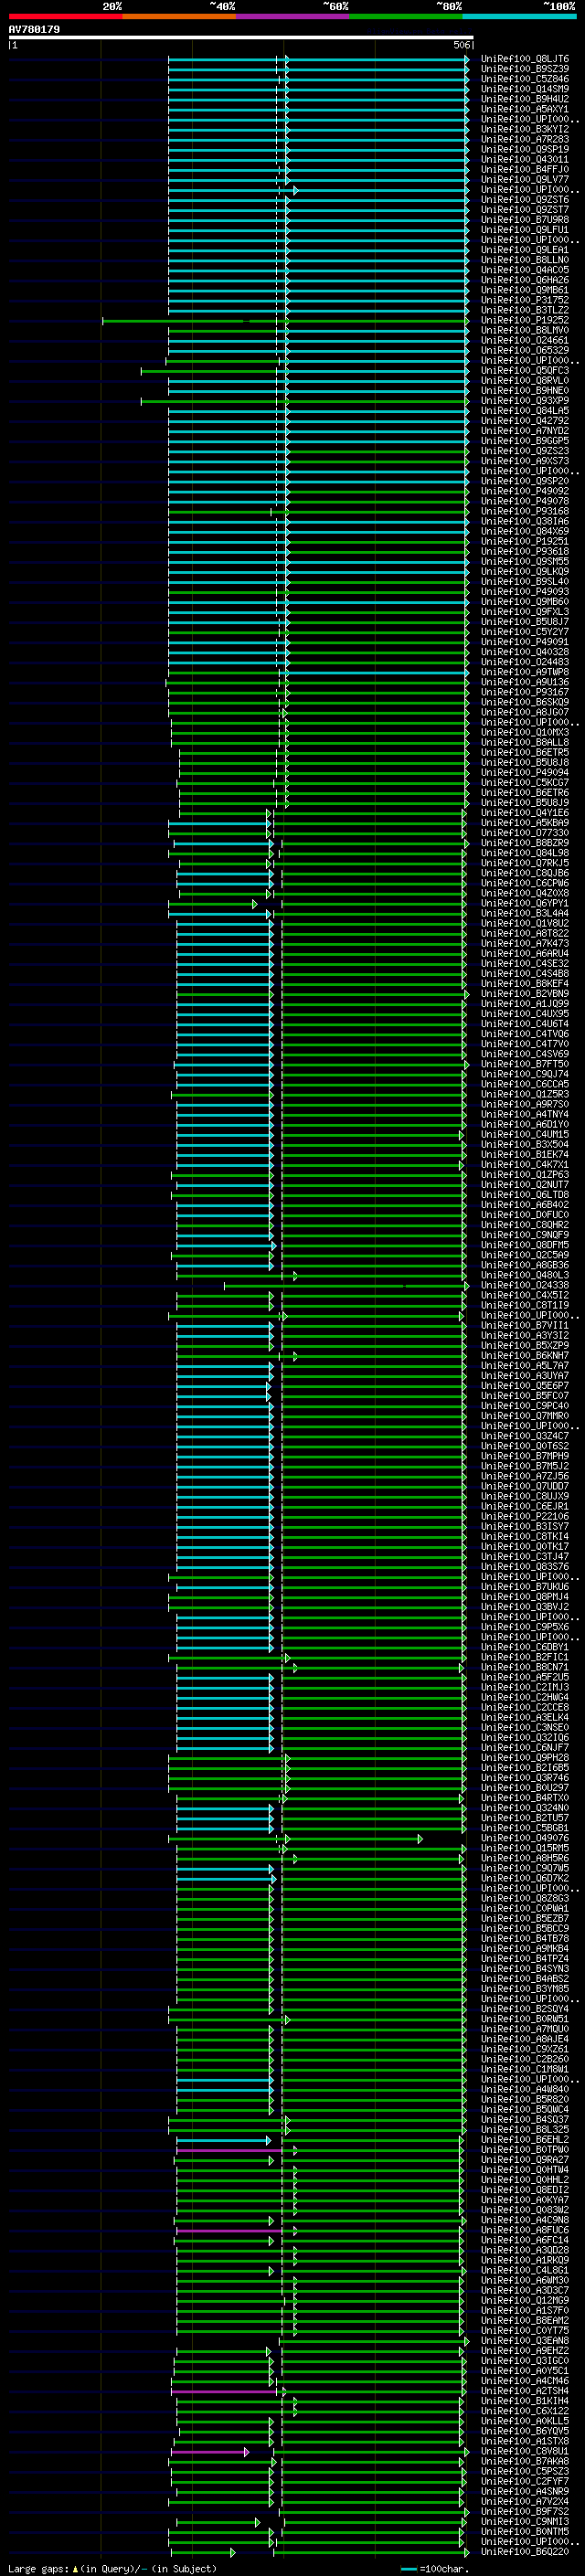Click the cyan alignment bar for Q8LJT6

317,60
